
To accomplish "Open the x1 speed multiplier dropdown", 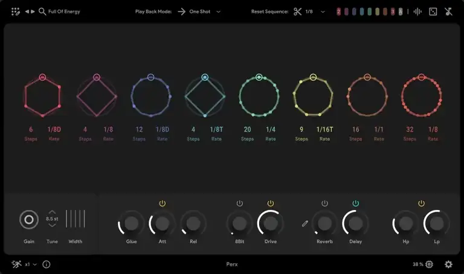I will [31, 264].
